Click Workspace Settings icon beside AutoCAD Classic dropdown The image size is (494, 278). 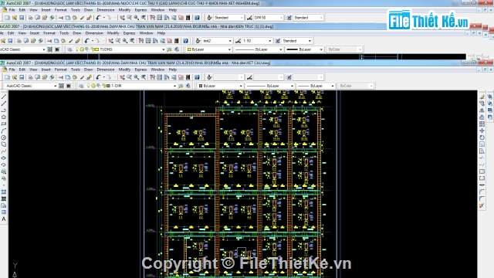[x=62, y=86]
